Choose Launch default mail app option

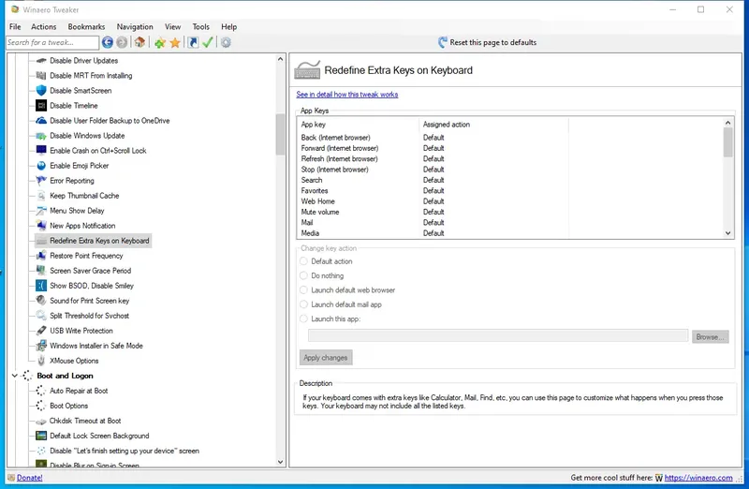click(303, 304)
